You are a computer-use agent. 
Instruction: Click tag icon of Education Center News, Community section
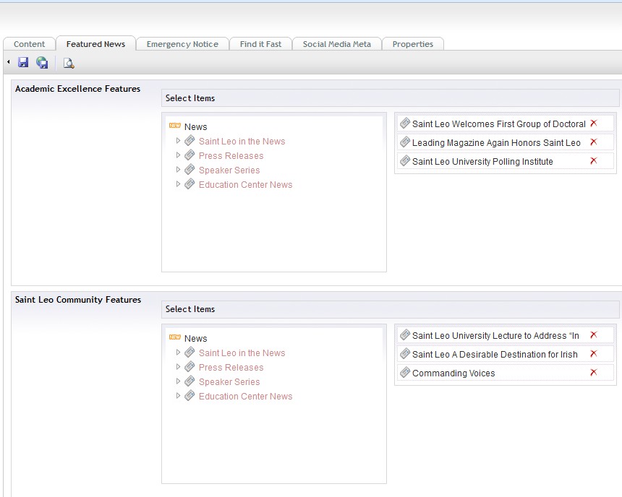(190, 396)
